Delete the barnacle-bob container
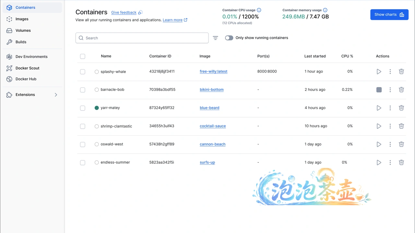This screenshot has height=233, width=415. [401, 90]
